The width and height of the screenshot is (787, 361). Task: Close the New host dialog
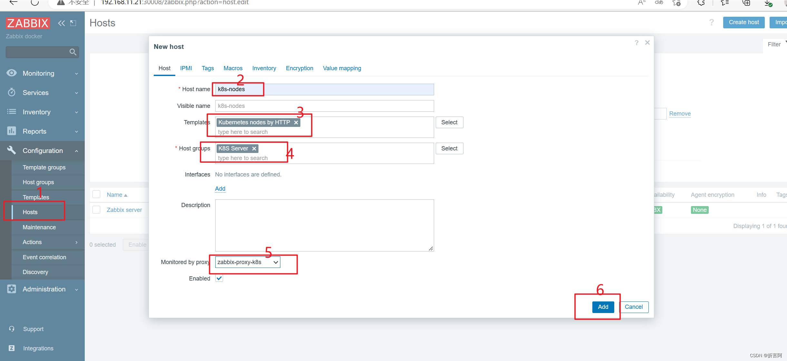(x=647, y=43)
